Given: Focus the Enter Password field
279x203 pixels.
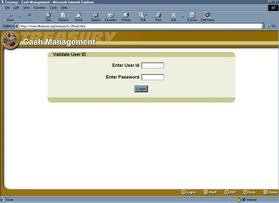Looking at the screenshot, I should click(x=153, y=77).
